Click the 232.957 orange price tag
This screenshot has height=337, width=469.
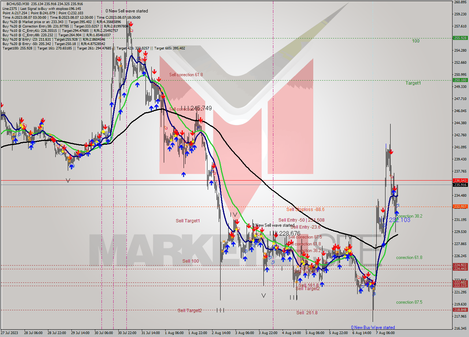(460, 207)
